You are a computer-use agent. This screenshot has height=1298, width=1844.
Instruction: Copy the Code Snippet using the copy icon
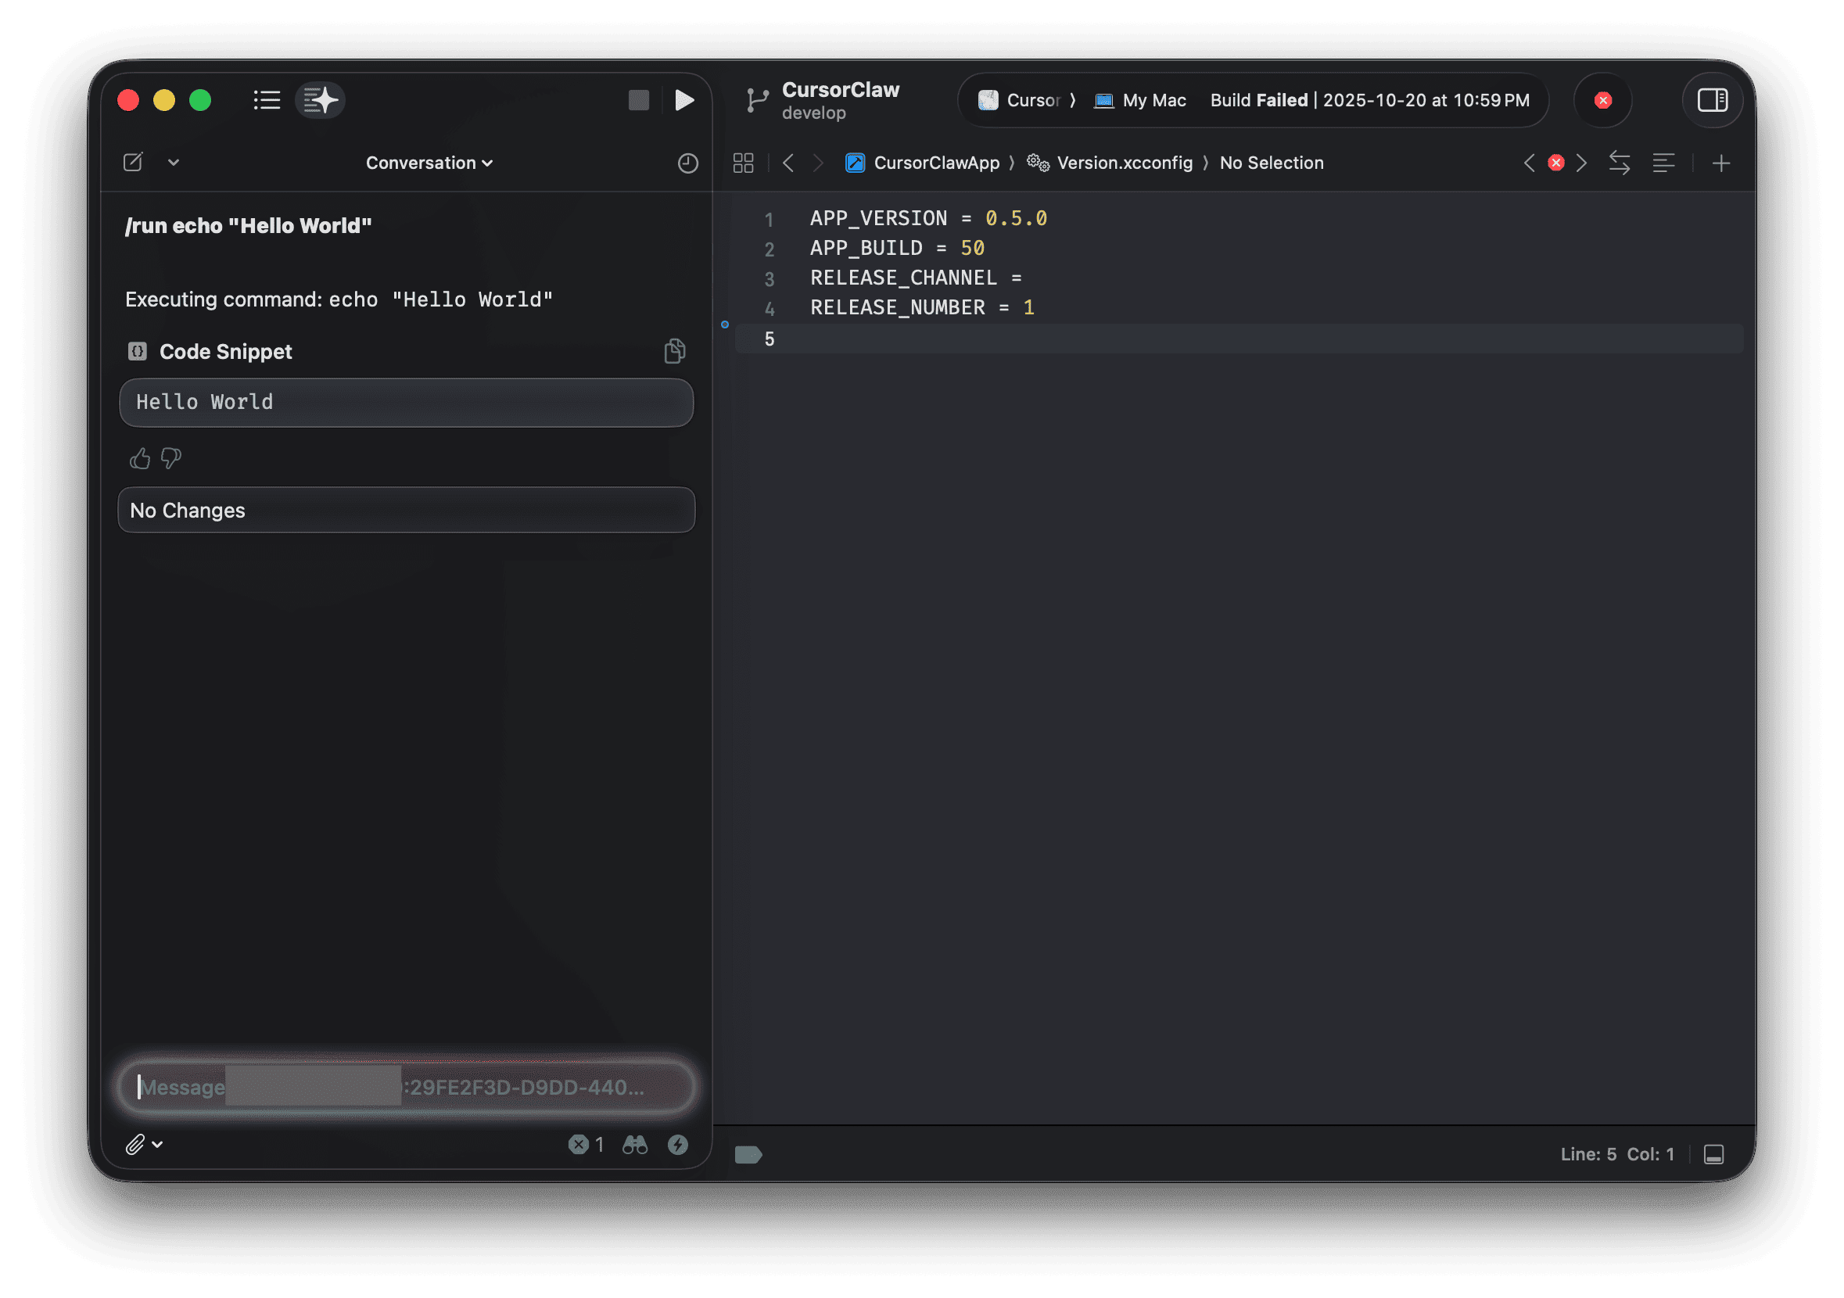674,351
